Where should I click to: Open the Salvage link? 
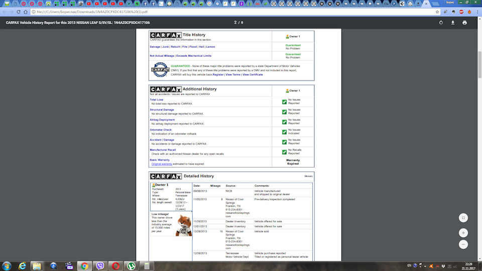click(155, 47)
